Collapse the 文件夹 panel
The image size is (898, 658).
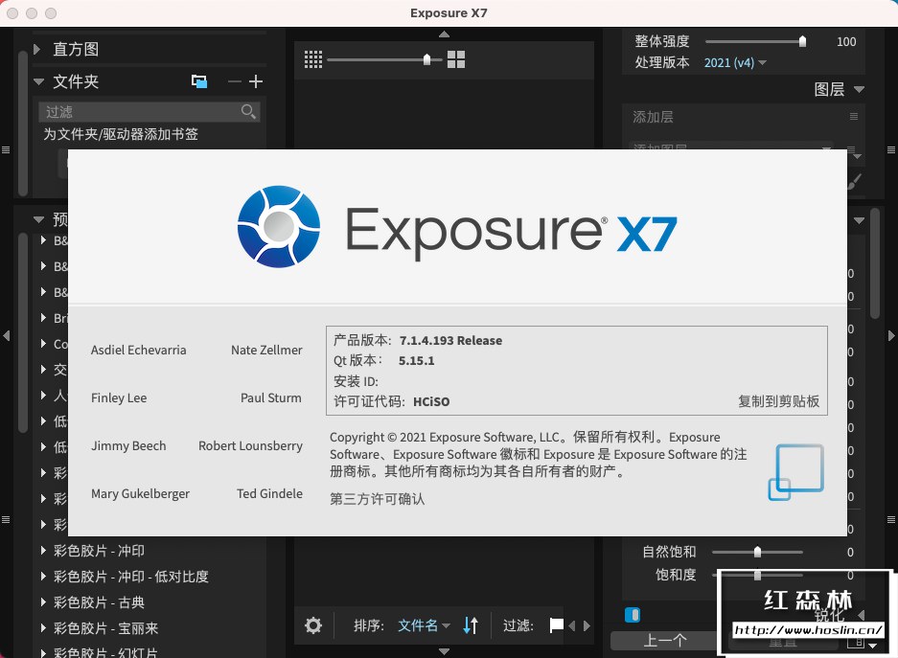pos(39,81)
